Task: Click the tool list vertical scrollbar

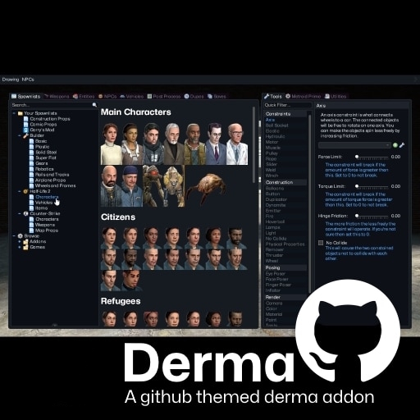Action: pos(309,203)
